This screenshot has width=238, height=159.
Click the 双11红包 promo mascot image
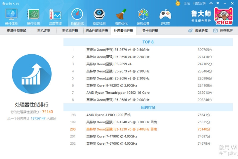click(x=223, y=16)
